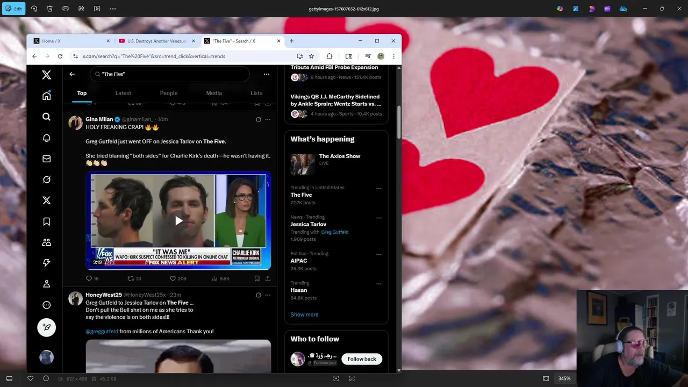Open more menu for Jessica Tarlov trend
Viewport: 688px width, 387px height.
pyautogui.click(x=379, y=218)
